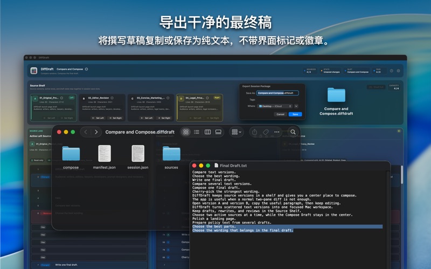The image size is (431, 269).
Task: Select the sources folder icon
Action: 171,153
